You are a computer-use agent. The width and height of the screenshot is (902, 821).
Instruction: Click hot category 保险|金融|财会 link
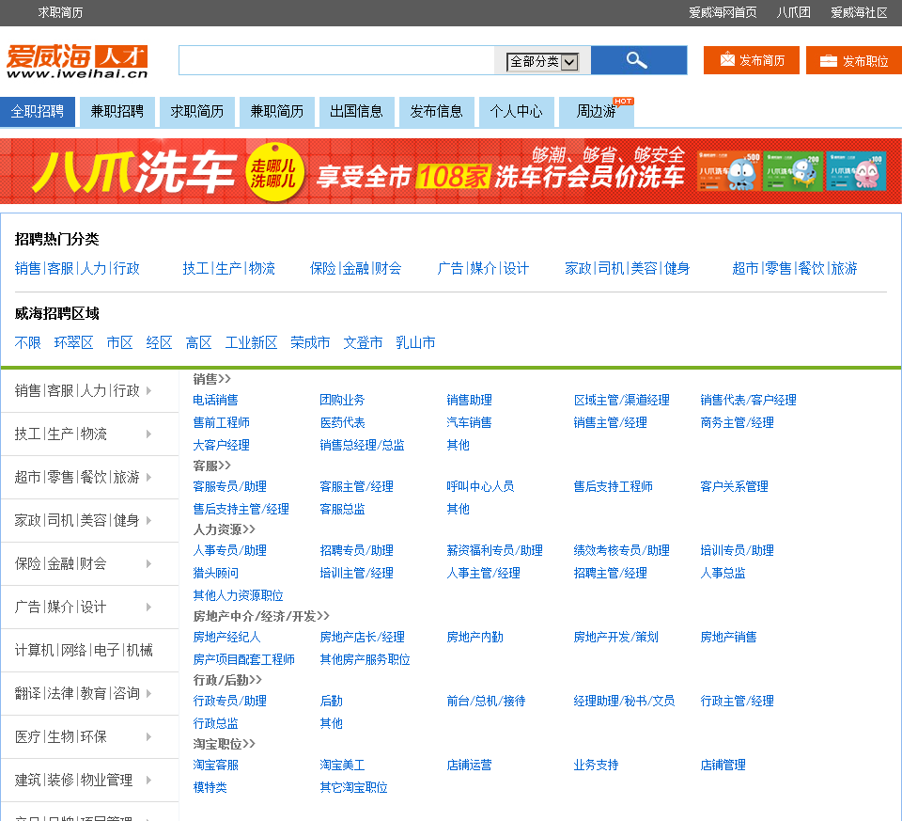[355, 268]
